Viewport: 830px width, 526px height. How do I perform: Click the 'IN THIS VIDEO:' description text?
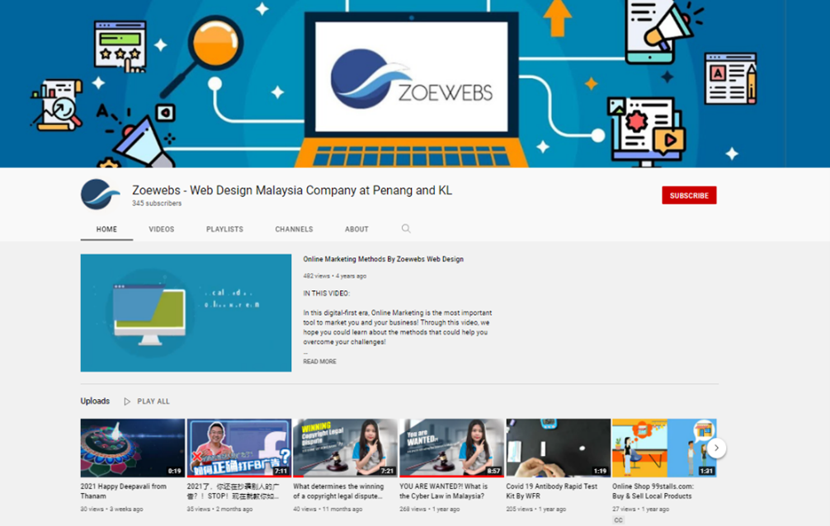[x=326, y=294]
